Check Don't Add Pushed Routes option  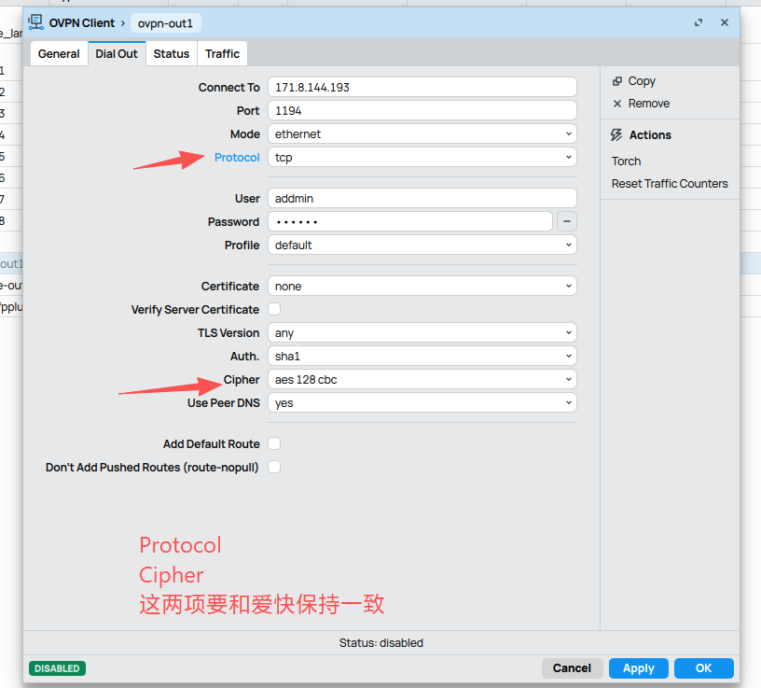click(x=274, y=467)
